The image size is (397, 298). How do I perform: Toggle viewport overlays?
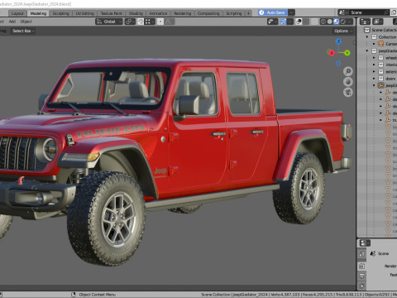[x=299, y=22]
